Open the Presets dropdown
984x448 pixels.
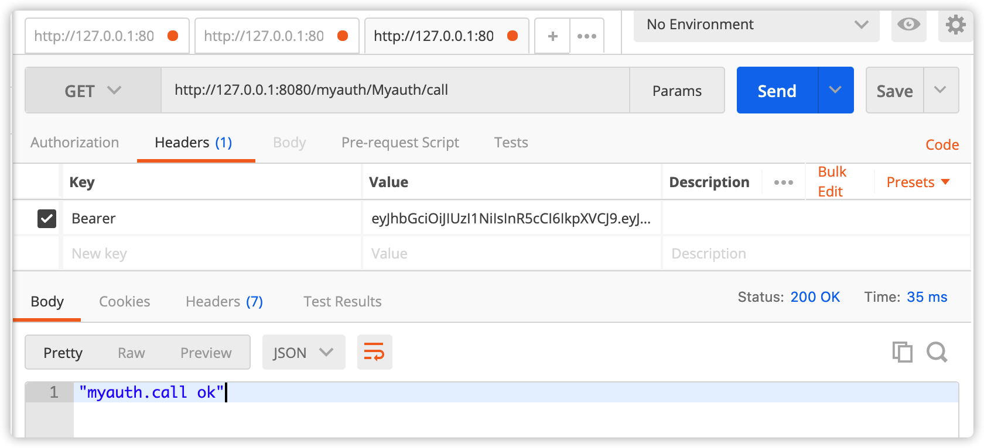click(x=918, y=182)
